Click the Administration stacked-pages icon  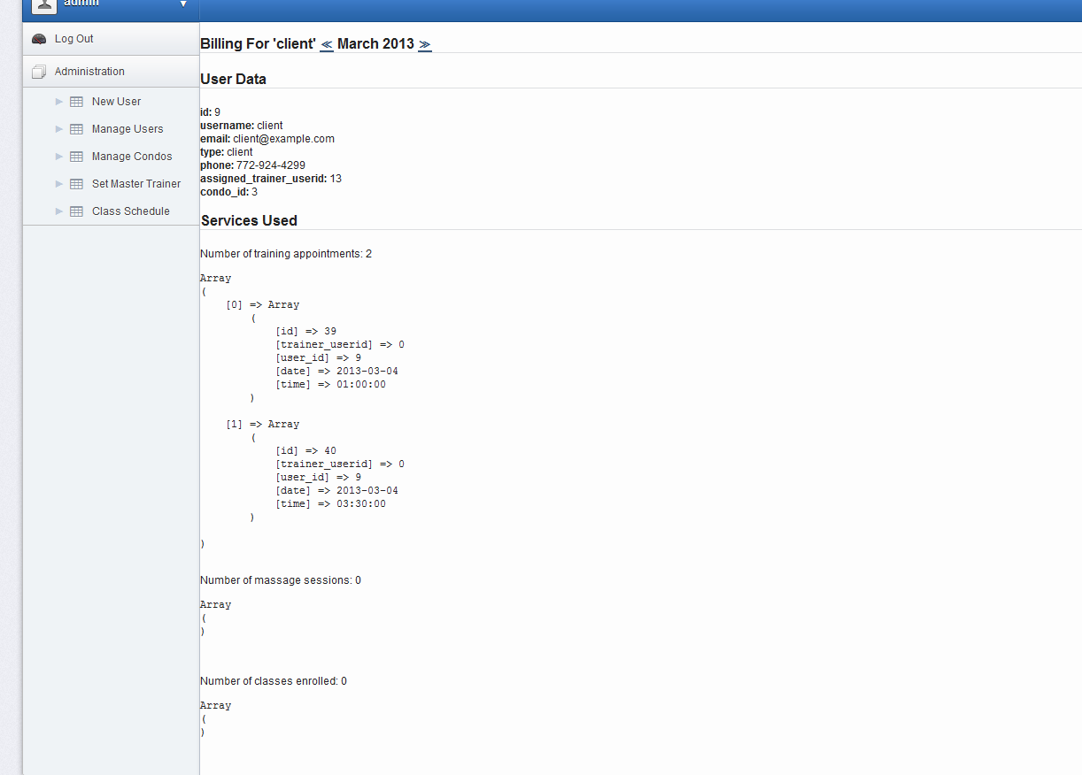tap(39, 72)
